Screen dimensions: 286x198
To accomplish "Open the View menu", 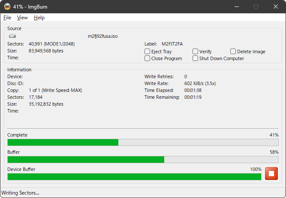I will [22, 18].
